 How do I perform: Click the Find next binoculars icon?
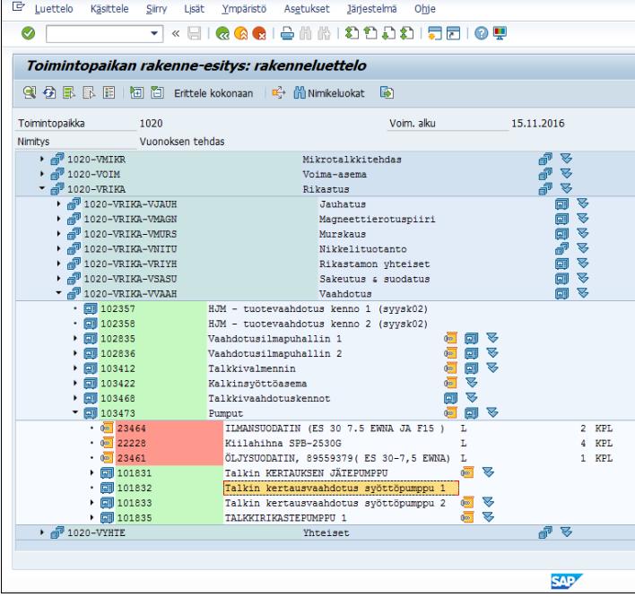(324, 33)
